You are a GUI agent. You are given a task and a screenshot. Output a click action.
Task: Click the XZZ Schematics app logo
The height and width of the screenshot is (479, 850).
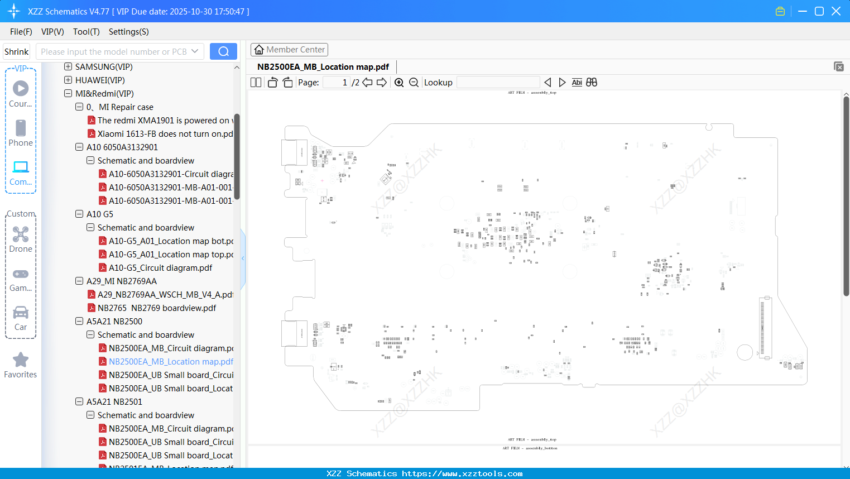(x=14, y=11)
